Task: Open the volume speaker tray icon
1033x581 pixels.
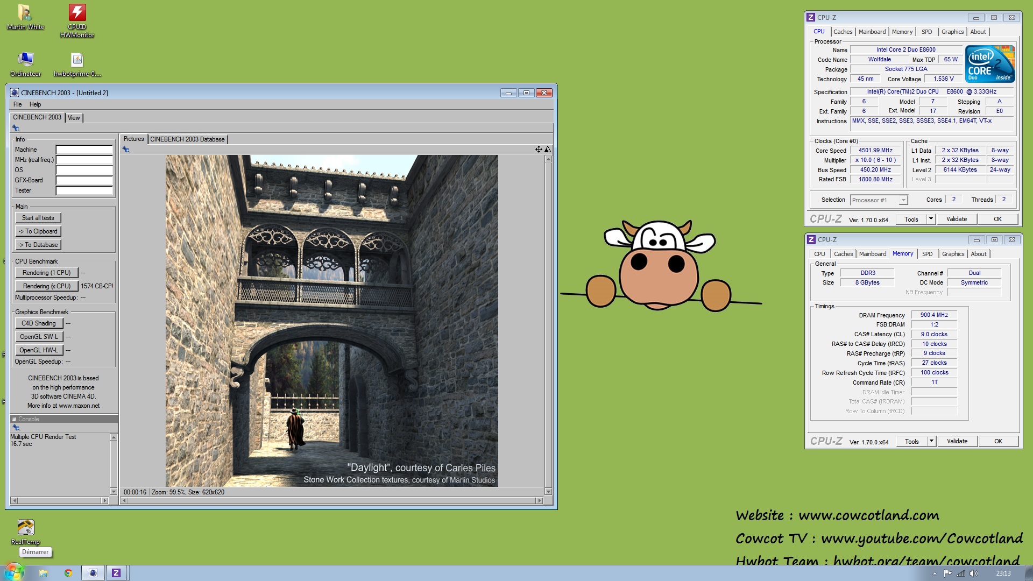Action: [973, 573]
